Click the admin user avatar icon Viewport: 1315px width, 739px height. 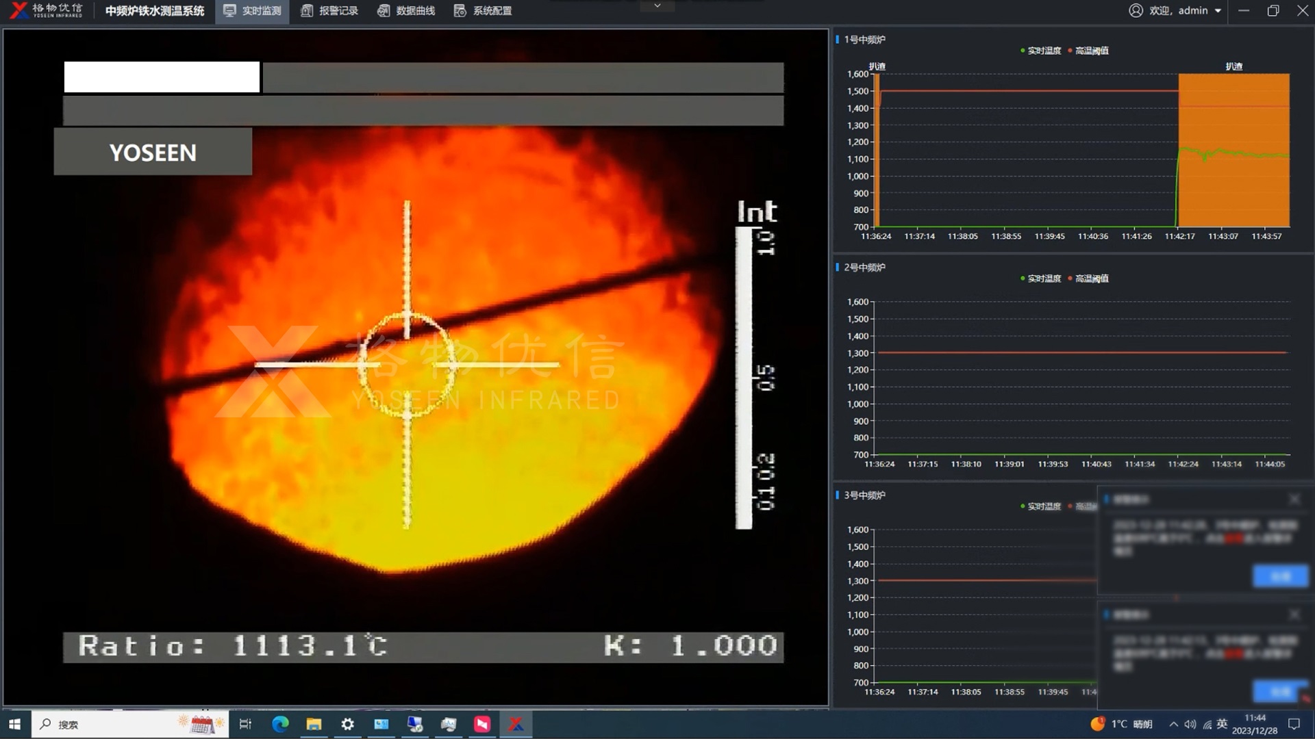pyautogui.click(x=1136, y=11)
